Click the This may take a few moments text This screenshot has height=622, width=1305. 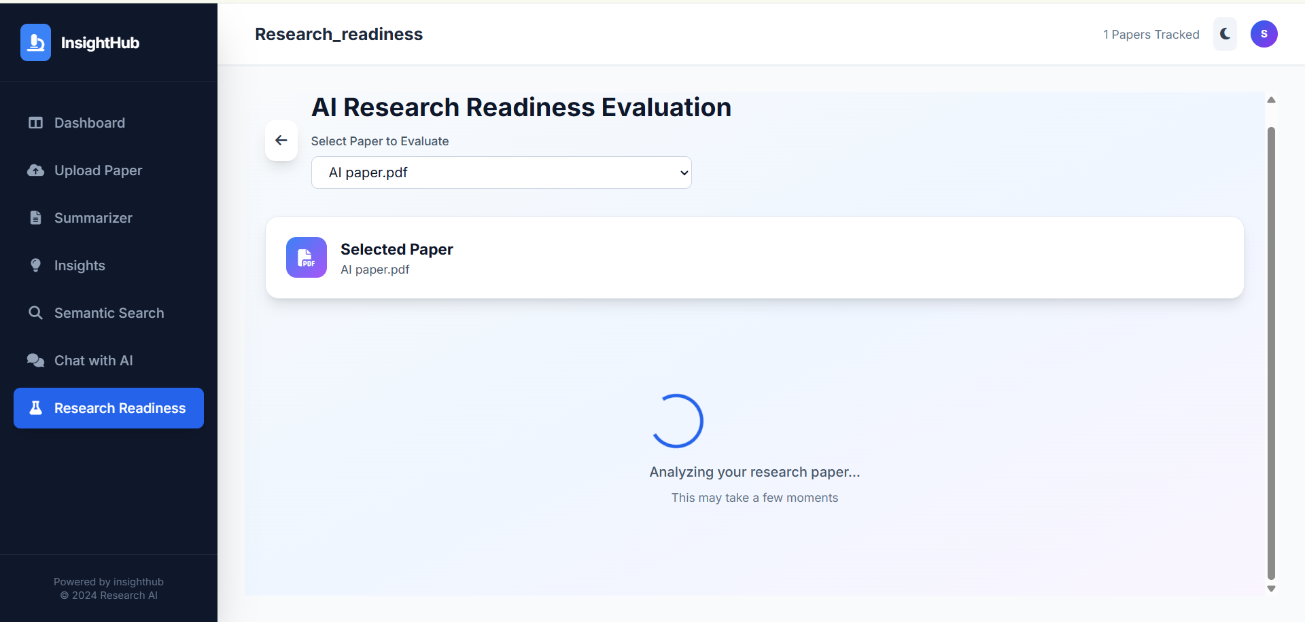point(754,498)
